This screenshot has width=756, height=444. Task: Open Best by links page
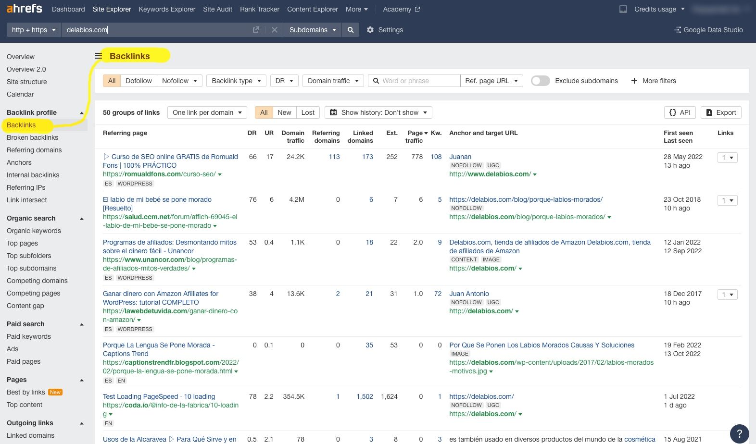pyautogui.click(x=26, y=392)
